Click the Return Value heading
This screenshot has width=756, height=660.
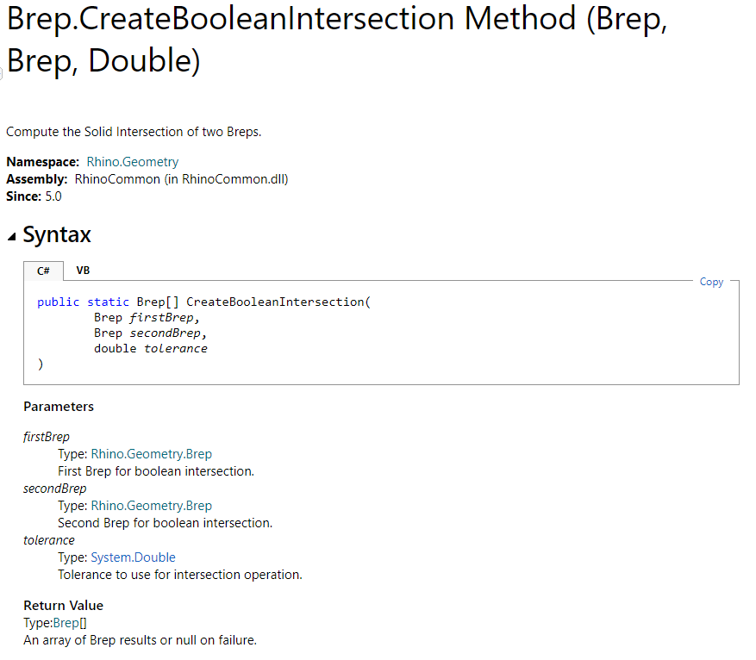pyautogui.click(x=63, y=606)
